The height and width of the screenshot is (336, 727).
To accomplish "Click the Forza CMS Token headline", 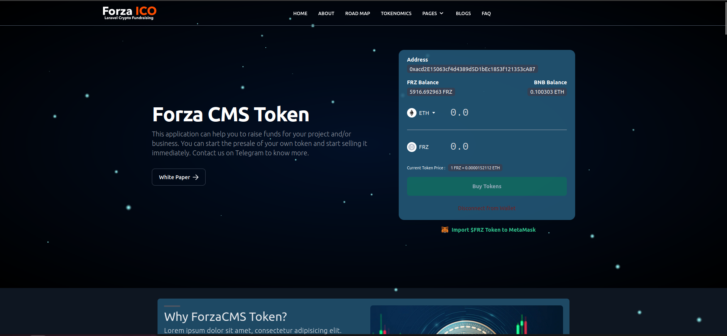I will point(231,114).
